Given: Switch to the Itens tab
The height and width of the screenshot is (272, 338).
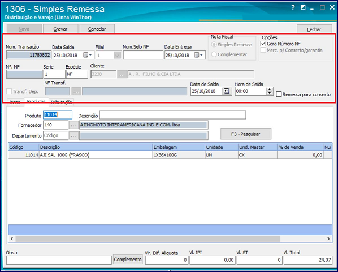Looking at the screenshot, I should pos(15,103).
